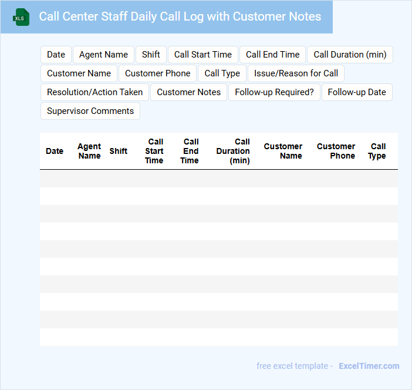Select the Date tag chip
Image resolution: width=412 pixels, height=390 pixels.
pyautogui.click(x=56, y=55)
